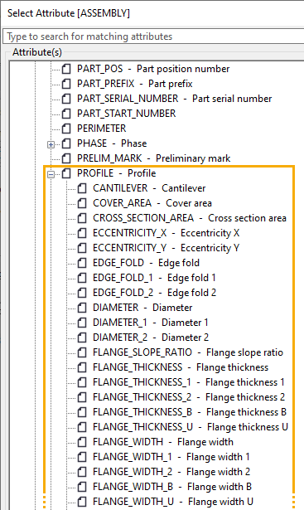The height and width of the screenshot is (510, 304).
Task: Click the page icon next to PART_PREFIX
Action: [66, 84]
